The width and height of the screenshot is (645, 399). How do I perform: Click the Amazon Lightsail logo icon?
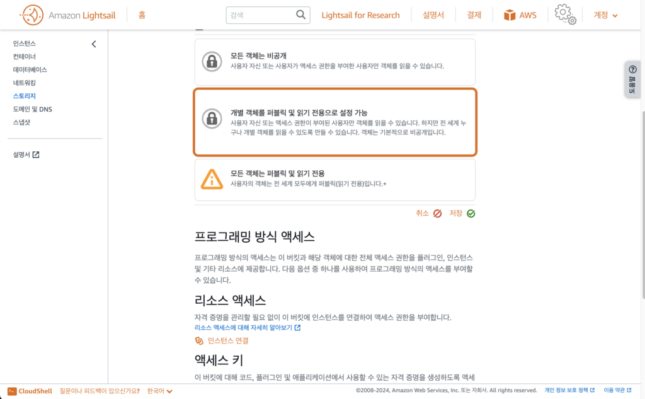point(31,15)
